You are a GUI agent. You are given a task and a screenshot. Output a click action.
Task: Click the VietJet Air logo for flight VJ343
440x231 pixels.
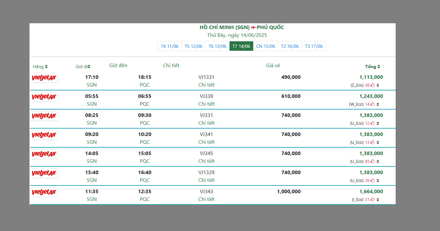(x=44, y=192)
